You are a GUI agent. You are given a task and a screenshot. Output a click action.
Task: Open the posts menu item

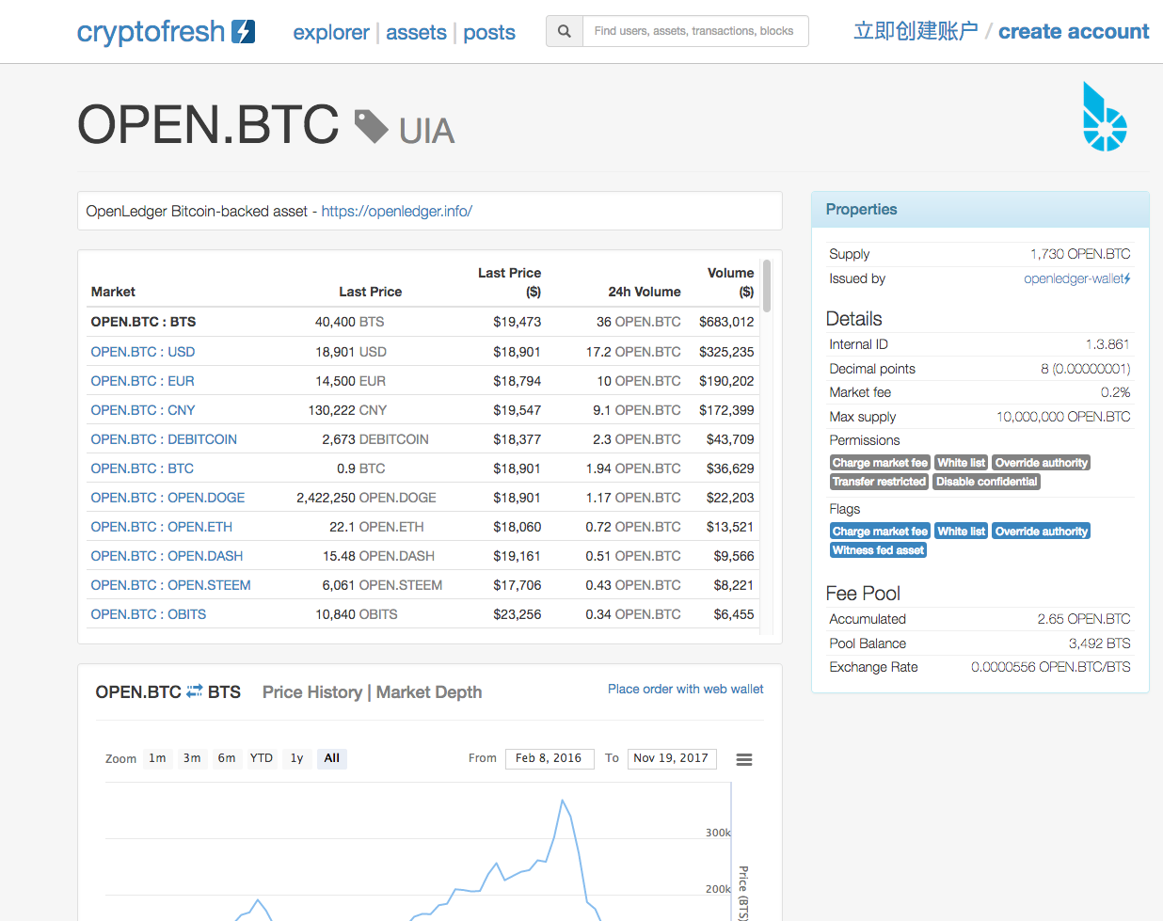point(489,32)
